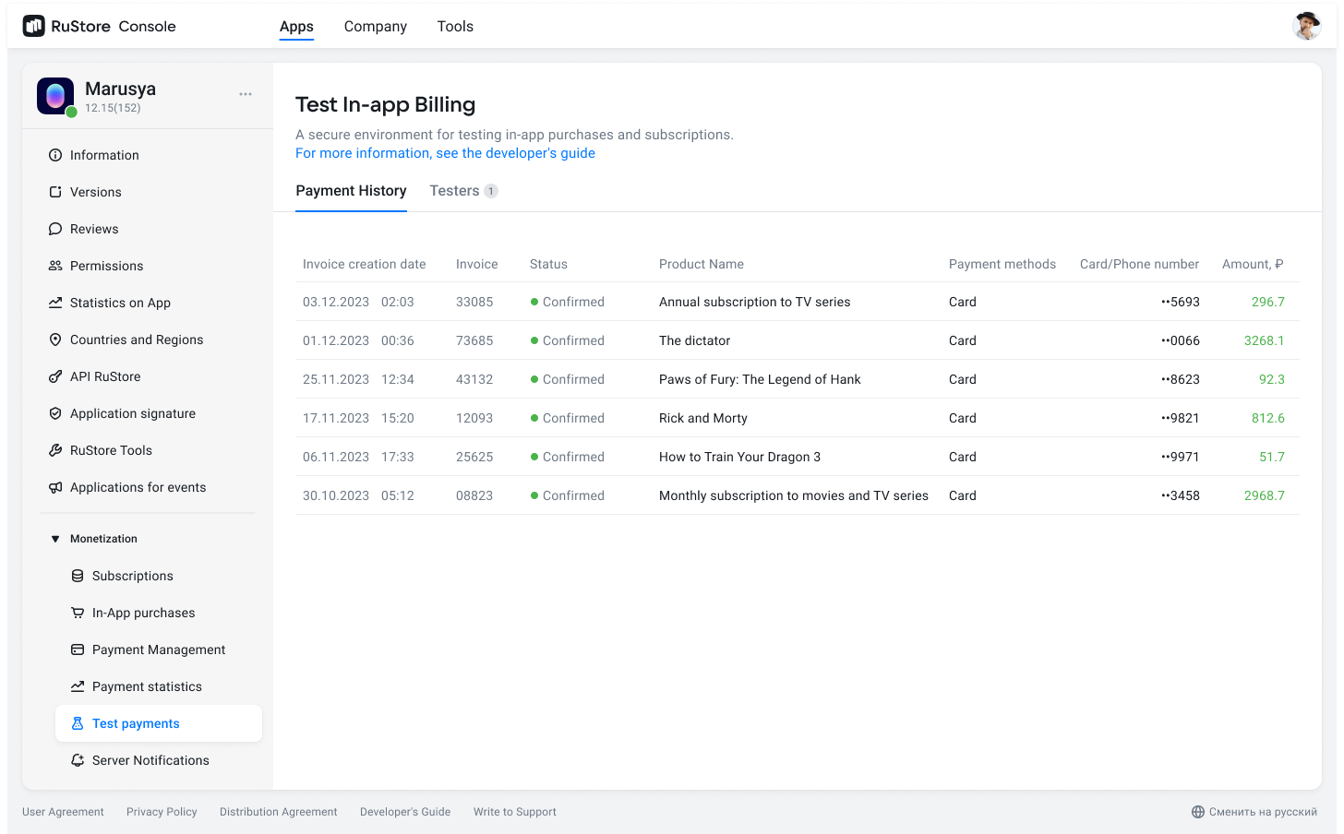Collapse the Monetization section triangle

click(x=55, y=539)
